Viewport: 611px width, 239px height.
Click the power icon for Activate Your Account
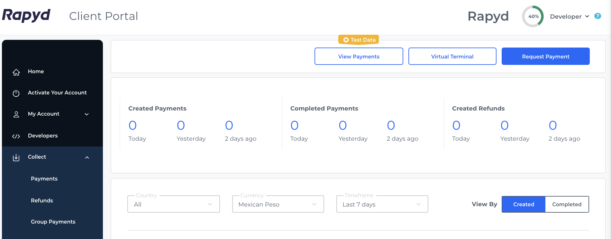coord(16,93)
